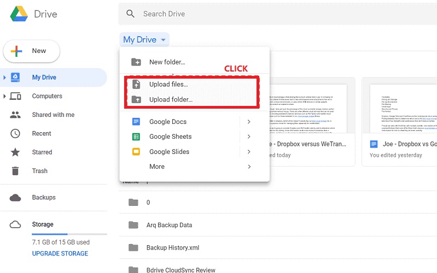This screenshot has height=273, width=437.
Task: Click the folder icon for 0
Action: tap(133, 203)
